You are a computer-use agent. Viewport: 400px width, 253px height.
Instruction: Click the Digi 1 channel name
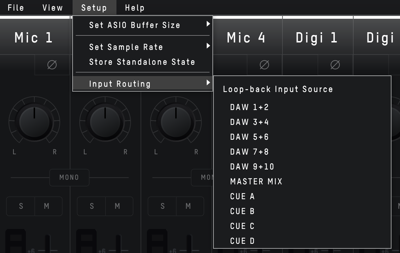[316, 38]
